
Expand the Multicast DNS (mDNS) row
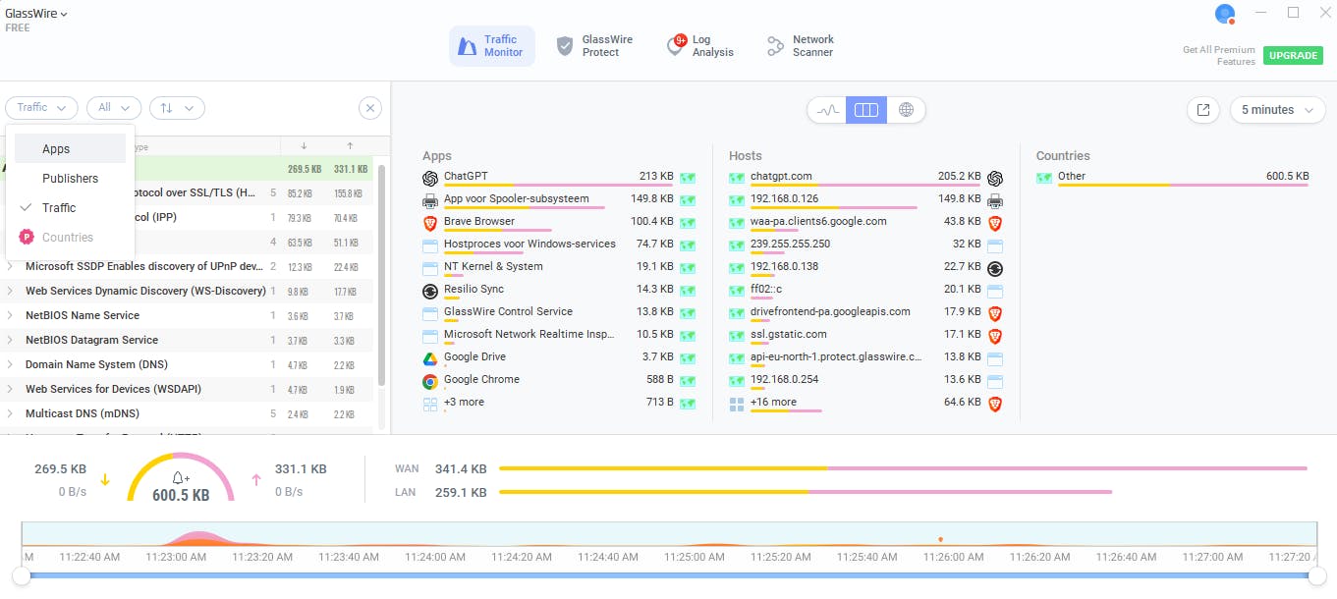(x=10, y=413)
